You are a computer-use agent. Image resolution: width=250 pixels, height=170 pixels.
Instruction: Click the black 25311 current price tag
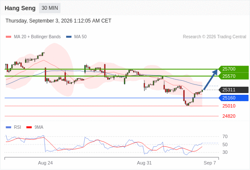233,90
